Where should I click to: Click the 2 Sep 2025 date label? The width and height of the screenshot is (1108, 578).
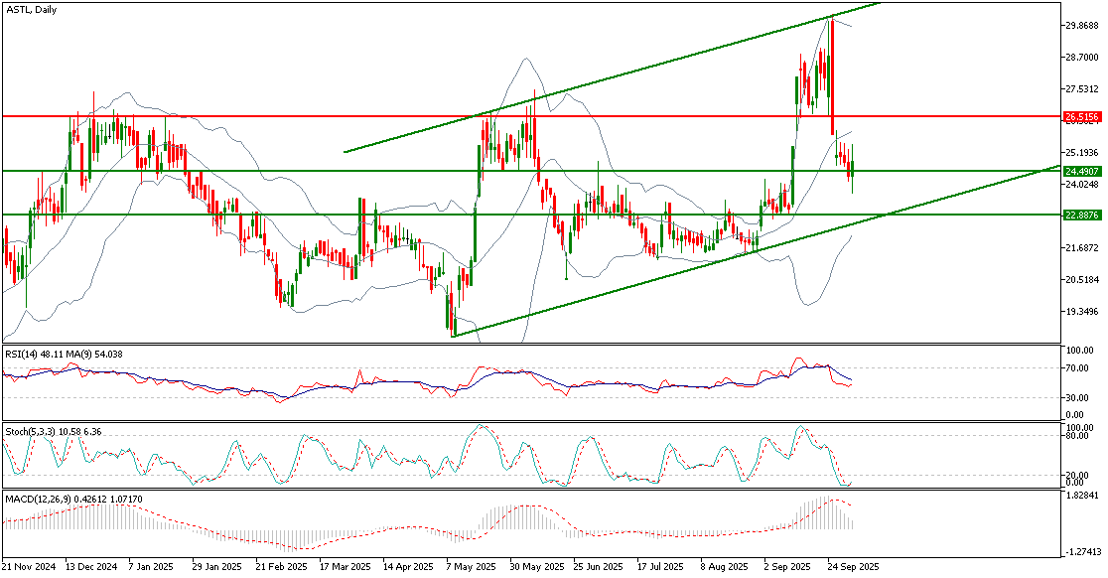(789, 567)
